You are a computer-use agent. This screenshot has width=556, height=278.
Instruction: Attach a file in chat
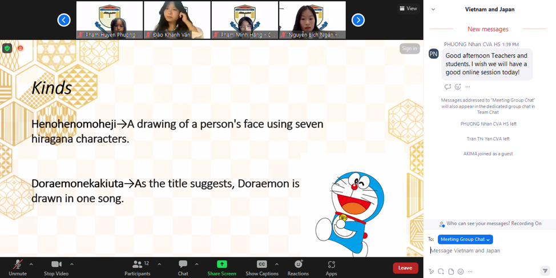[x=451, y=272]
